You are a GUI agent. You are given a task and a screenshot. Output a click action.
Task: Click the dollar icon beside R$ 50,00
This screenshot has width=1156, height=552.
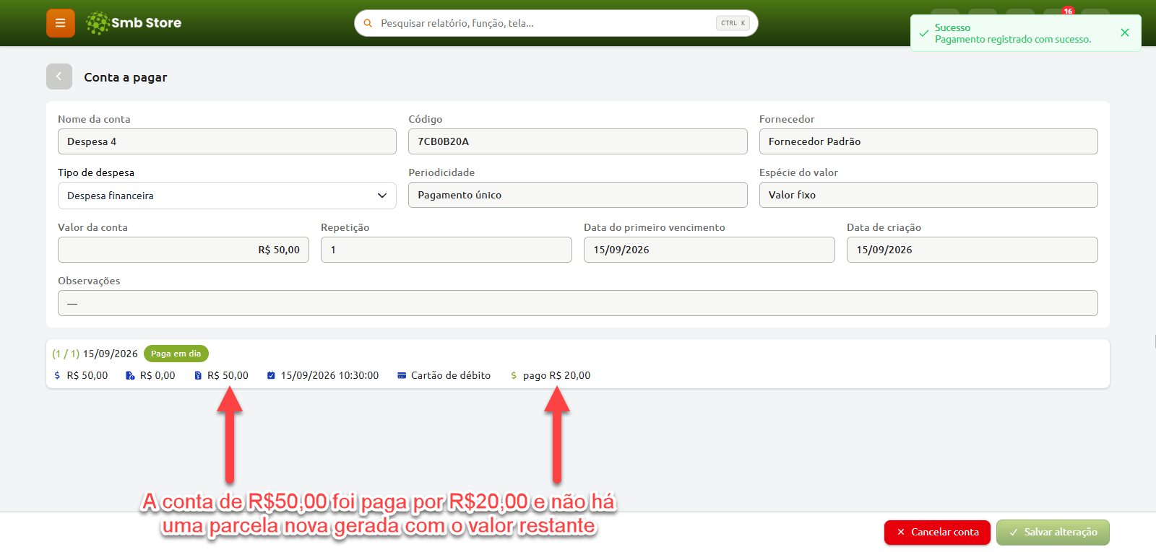57,375
